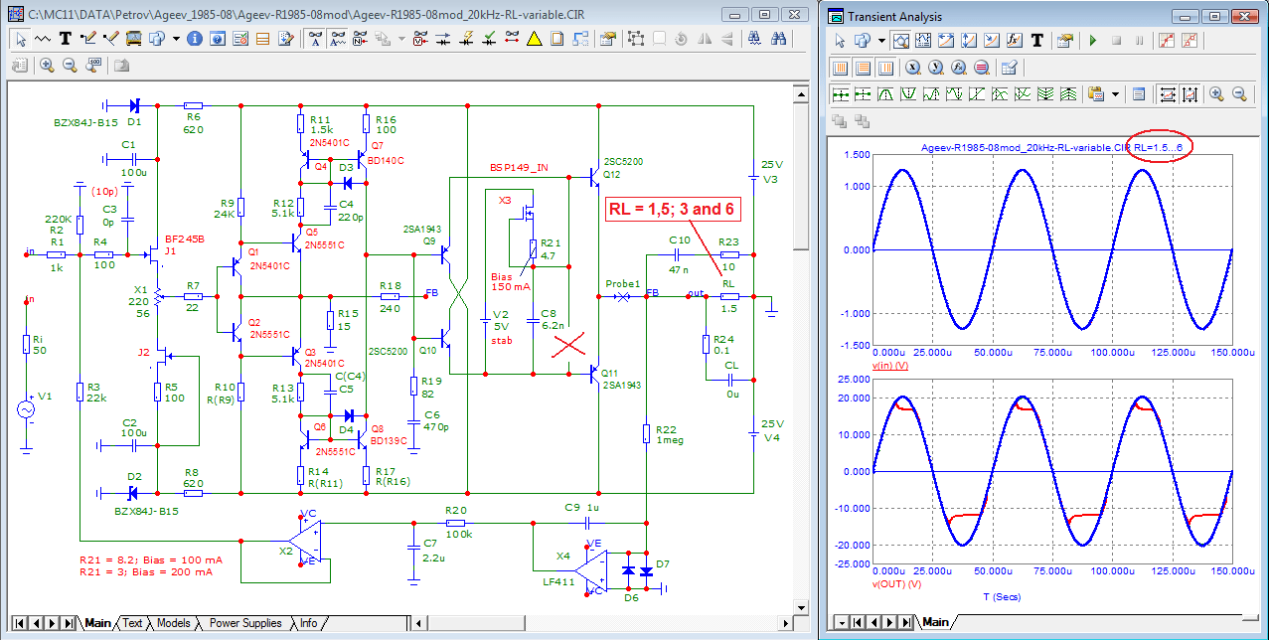Viewport: 1269px width, 640px height.
Task: Click the Stop button in Transient Analysis
Action: pos(1116,41)
